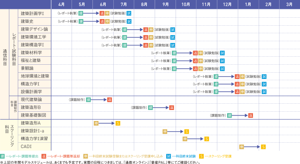The image size is (300, 164).
Task: Click (課題制作) text in 建築造形B row
Action: pos(139,108)
